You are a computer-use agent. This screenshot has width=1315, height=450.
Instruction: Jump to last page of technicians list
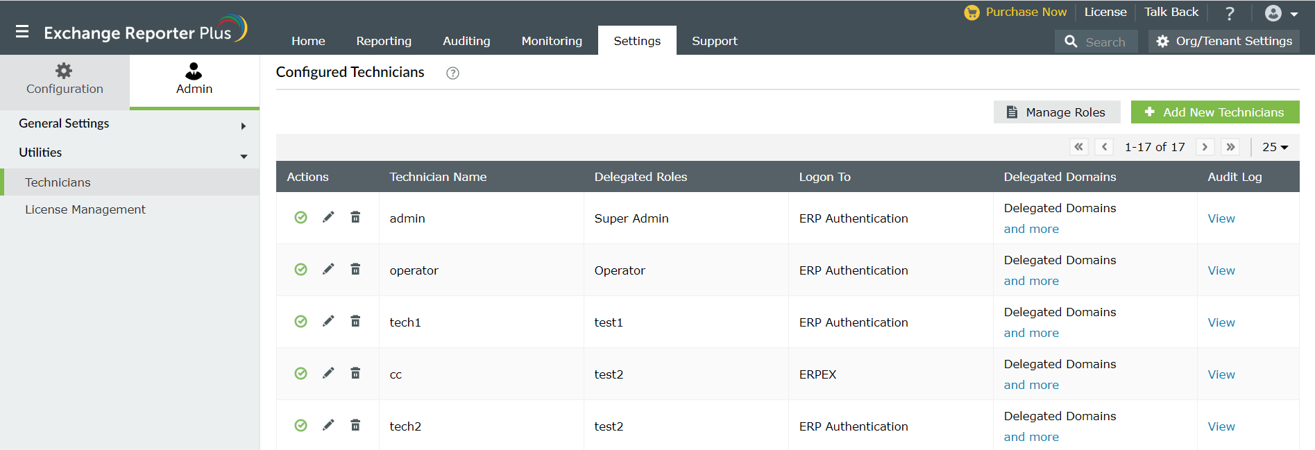coord(1230,147)
